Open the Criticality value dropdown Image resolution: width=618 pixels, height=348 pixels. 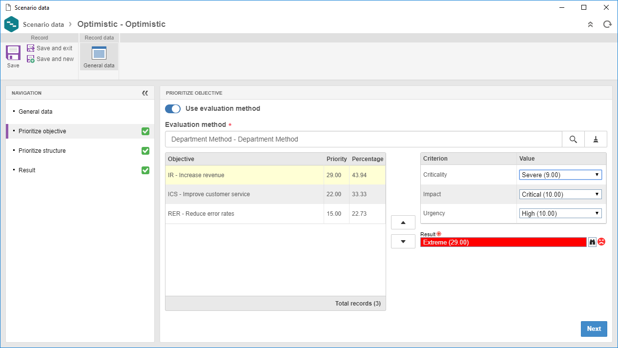pos(560,175)
